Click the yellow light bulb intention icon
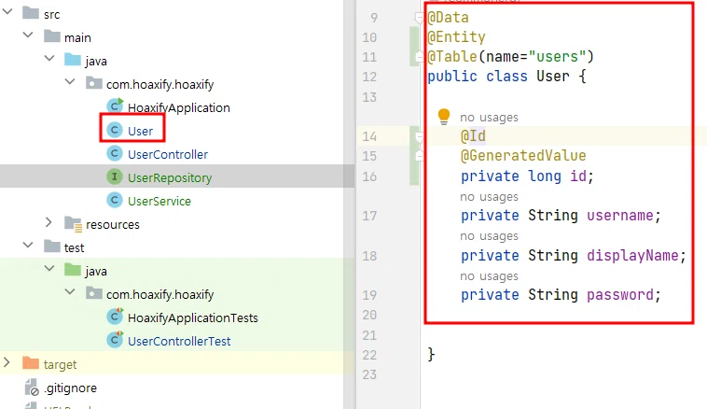 [x=444, y=116]
